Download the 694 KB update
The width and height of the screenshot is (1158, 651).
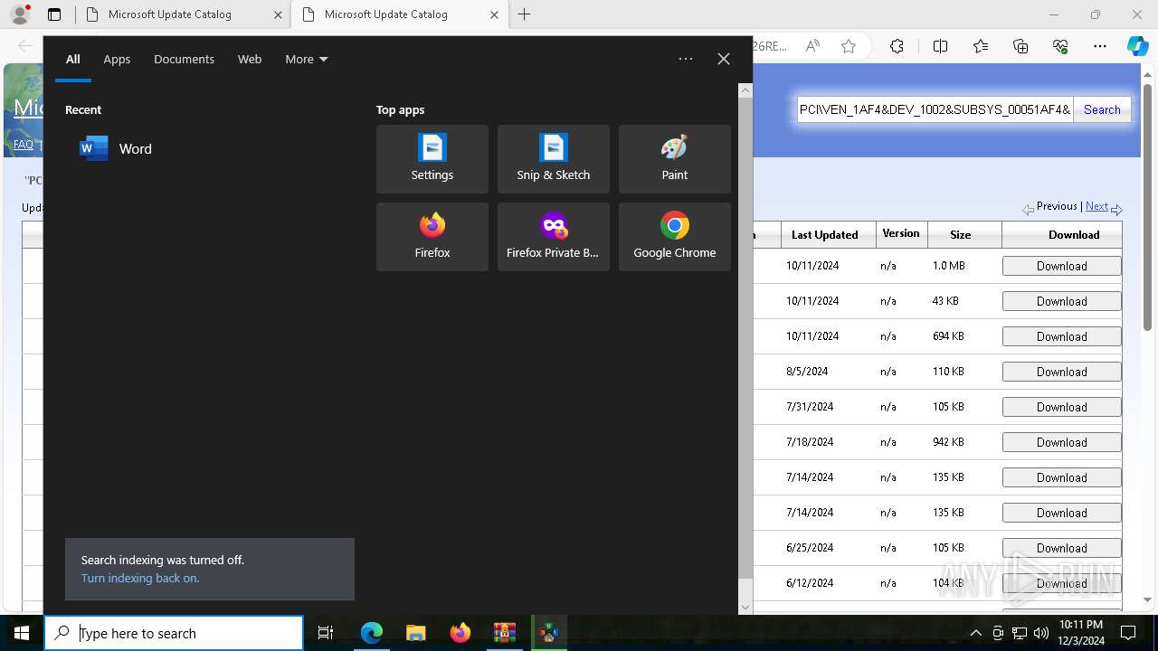tap(1062, 336)
